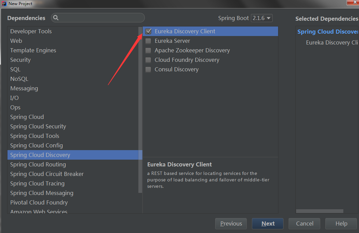Enable Apache Zookeeper Discovery checkbox
Image resolution: width=359 pixels, height=233 pixels.
(x=148, y=50)
